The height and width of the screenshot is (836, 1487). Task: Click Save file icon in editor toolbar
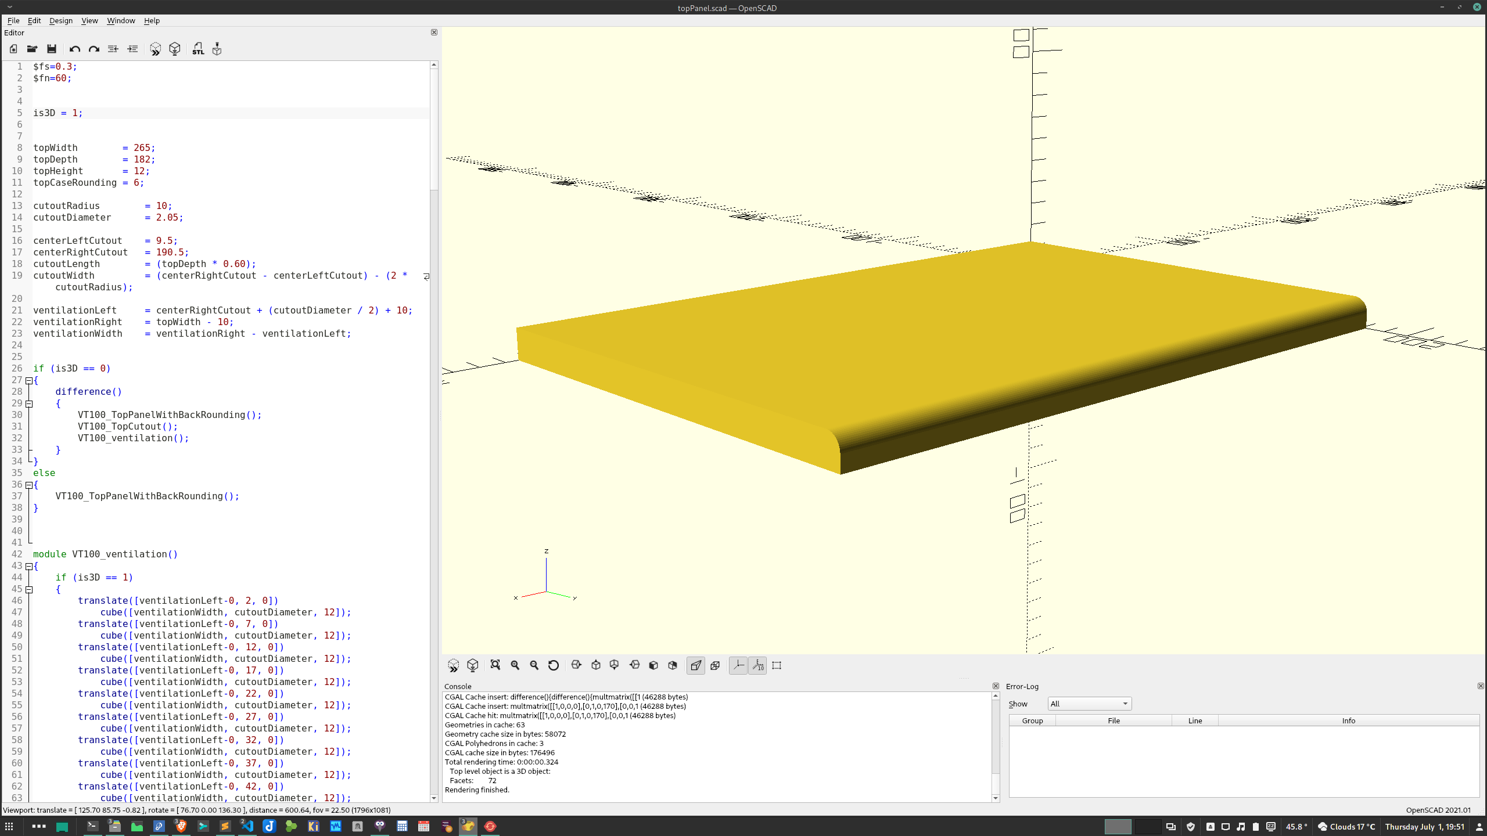(52, 49)
